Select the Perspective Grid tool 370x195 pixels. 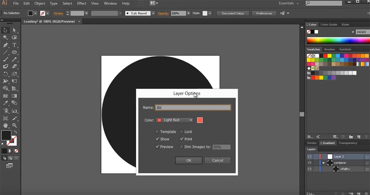tap(14, 88)
